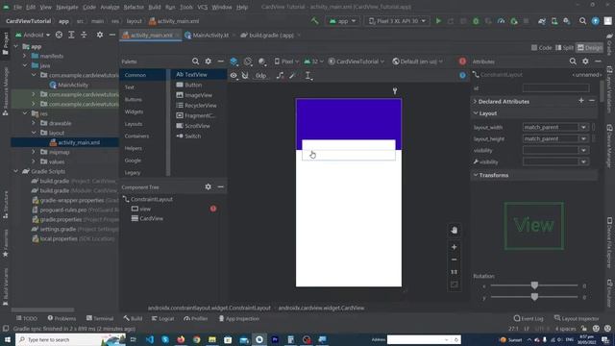This screenshot has height=346, width=615.
Task: Click Infer Constraints magic wand icon
Action: point(292,75)
